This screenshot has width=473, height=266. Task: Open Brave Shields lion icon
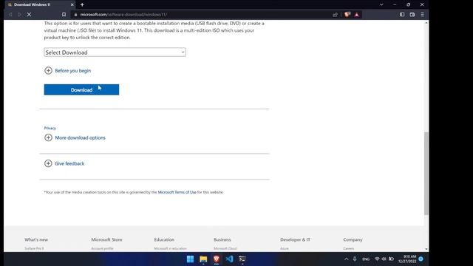[x=347, y=15]
